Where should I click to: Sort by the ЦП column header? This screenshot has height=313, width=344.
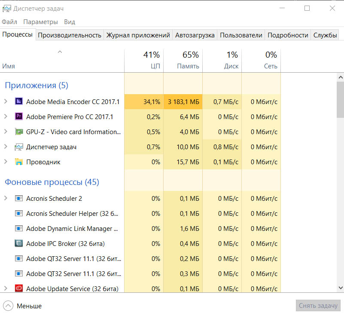pyautogui.click(x=144, y=61)
